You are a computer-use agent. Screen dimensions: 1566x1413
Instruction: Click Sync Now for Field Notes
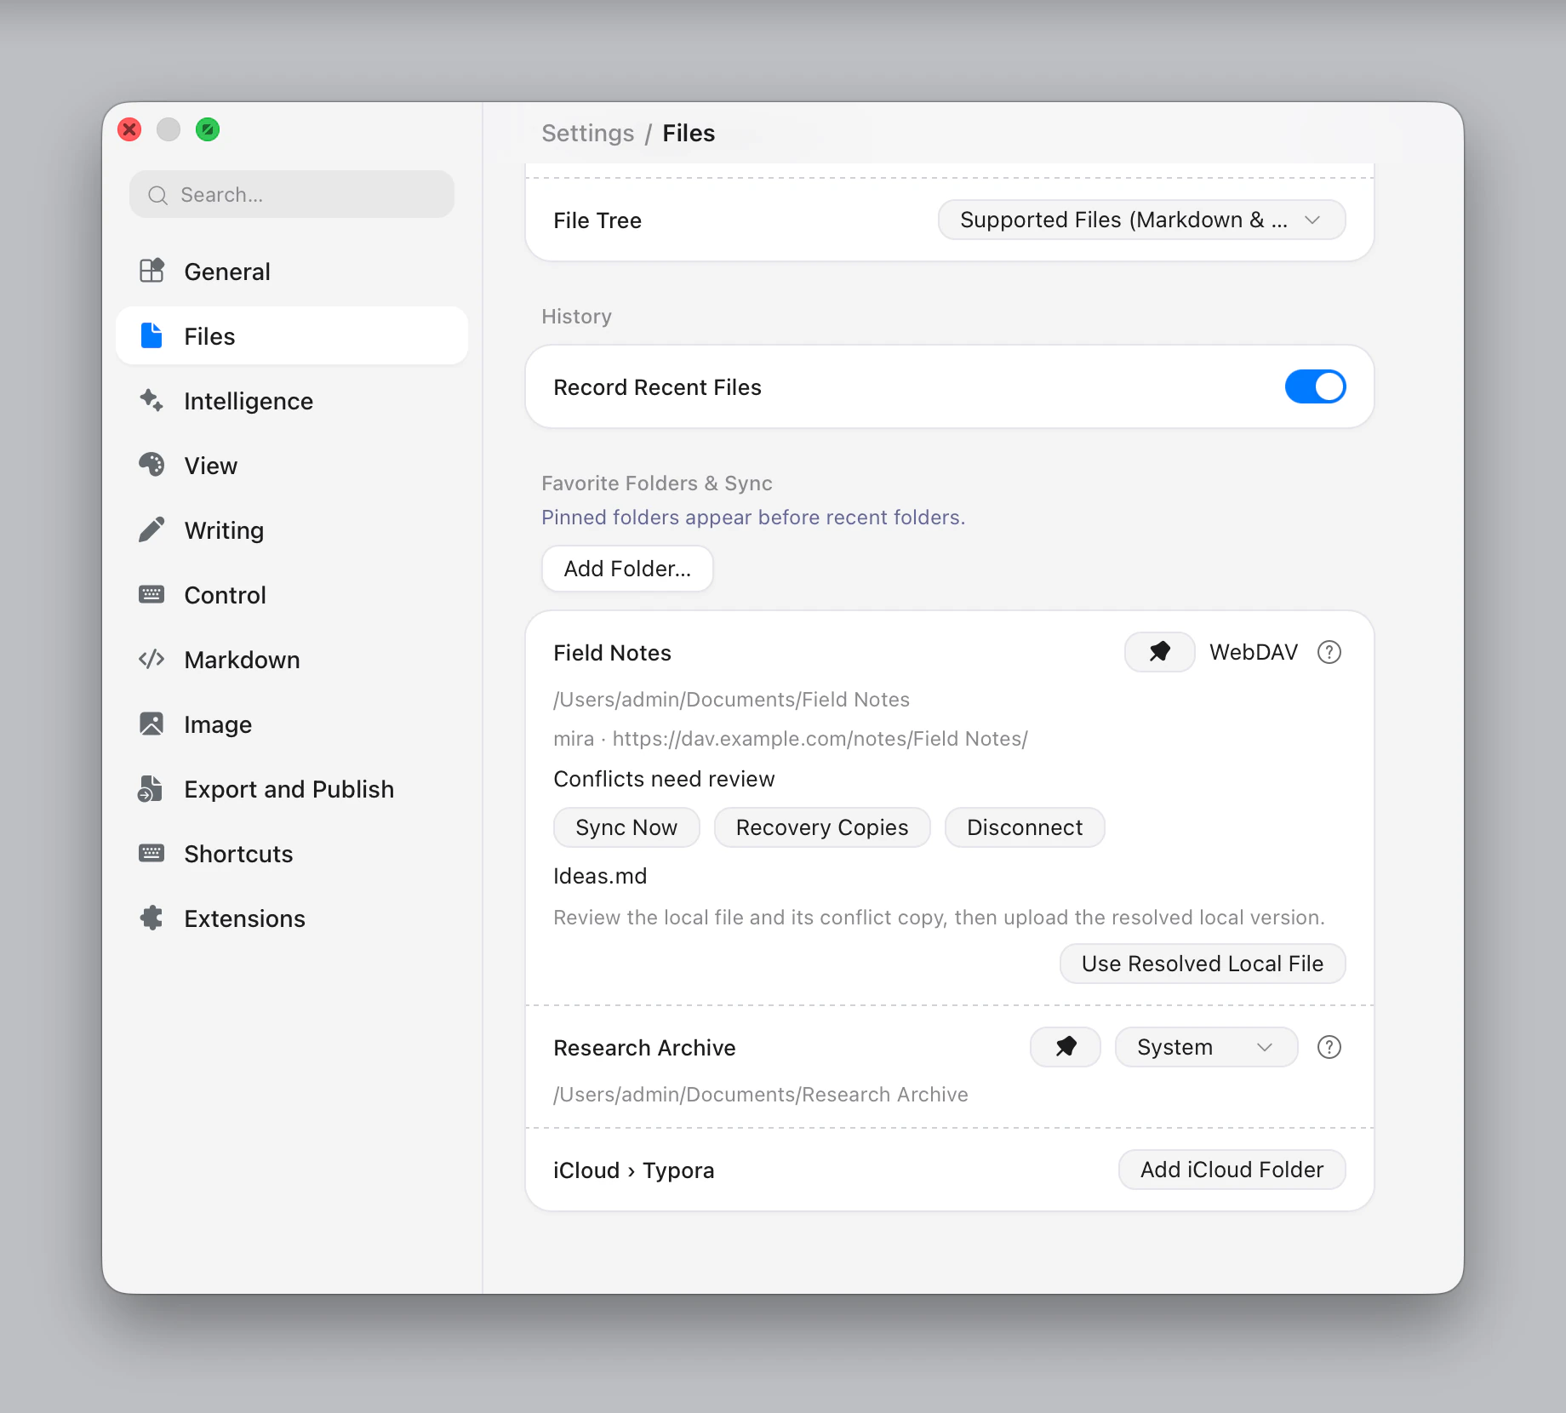point(626,827)
